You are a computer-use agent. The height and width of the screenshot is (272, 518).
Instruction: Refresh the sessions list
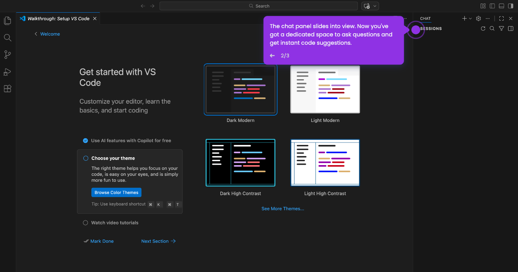click(483, 29)
